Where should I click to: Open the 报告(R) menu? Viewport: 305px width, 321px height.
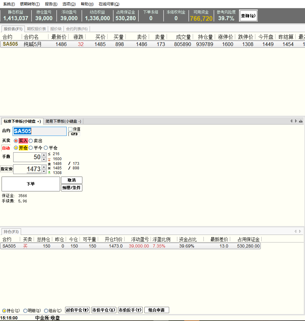[51, 4]
